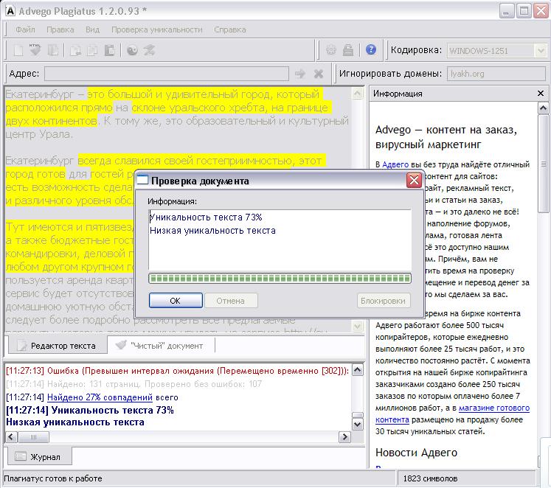Click the Copy toolbar icon
Screen dimensions: 551x488
(92, 51)
